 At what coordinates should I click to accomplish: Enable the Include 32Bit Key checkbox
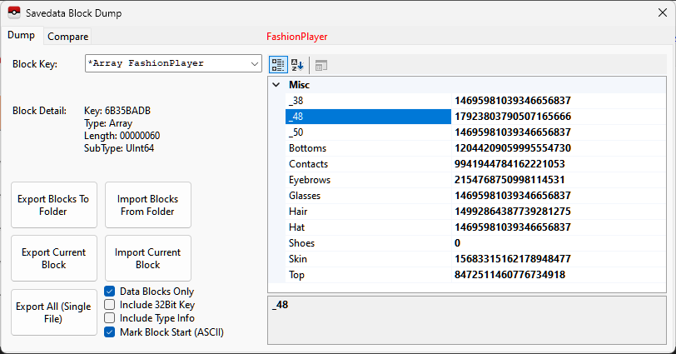click(110, 305)
